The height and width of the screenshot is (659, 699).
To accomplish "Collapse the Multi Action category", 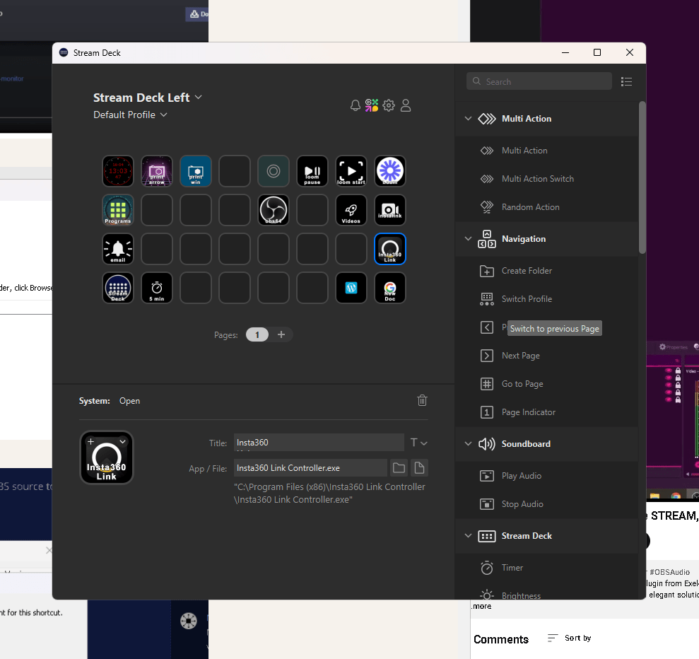I will [x=468, y=119].
